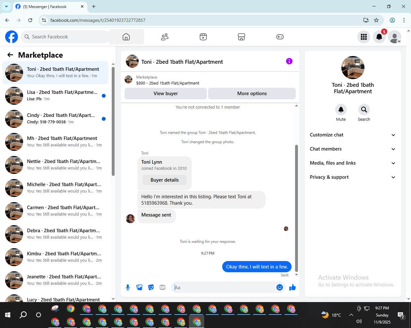411x328 pixels.
Task: Click the conversation list scrollbar
Action: click(113, 121)
